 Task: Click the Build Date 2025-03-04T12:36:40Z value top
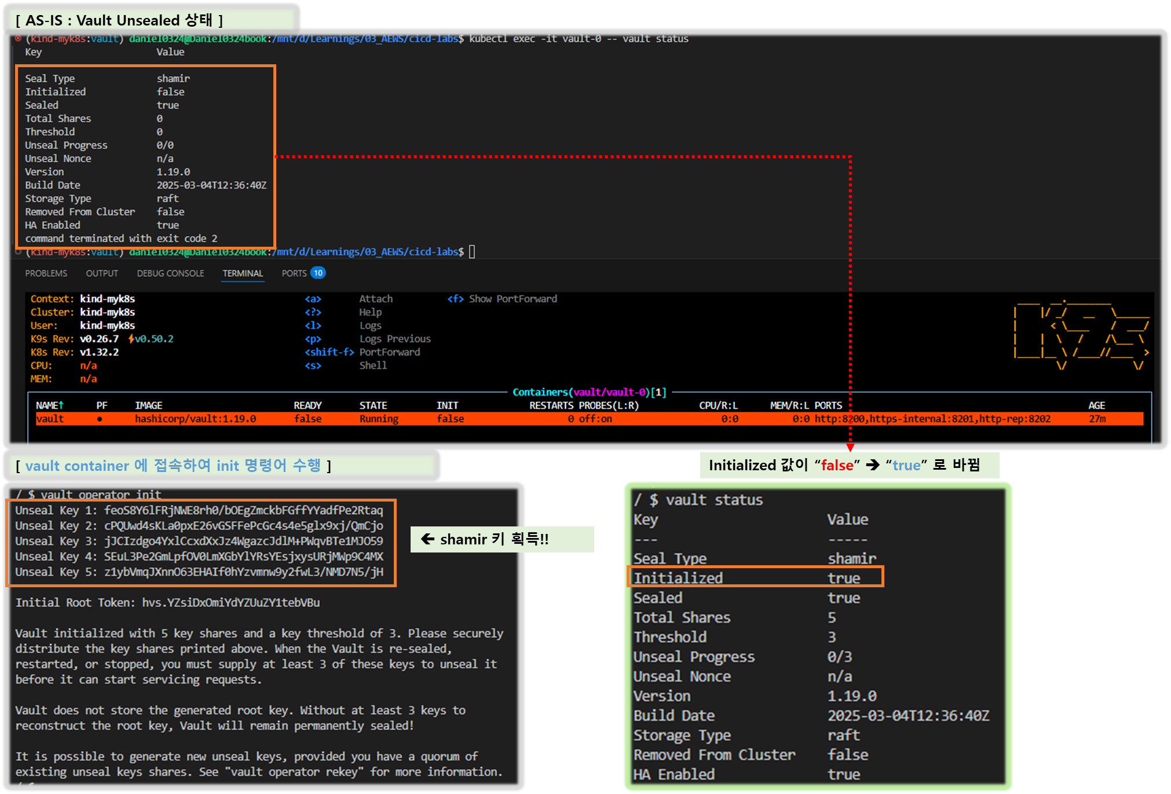(211, 185)
